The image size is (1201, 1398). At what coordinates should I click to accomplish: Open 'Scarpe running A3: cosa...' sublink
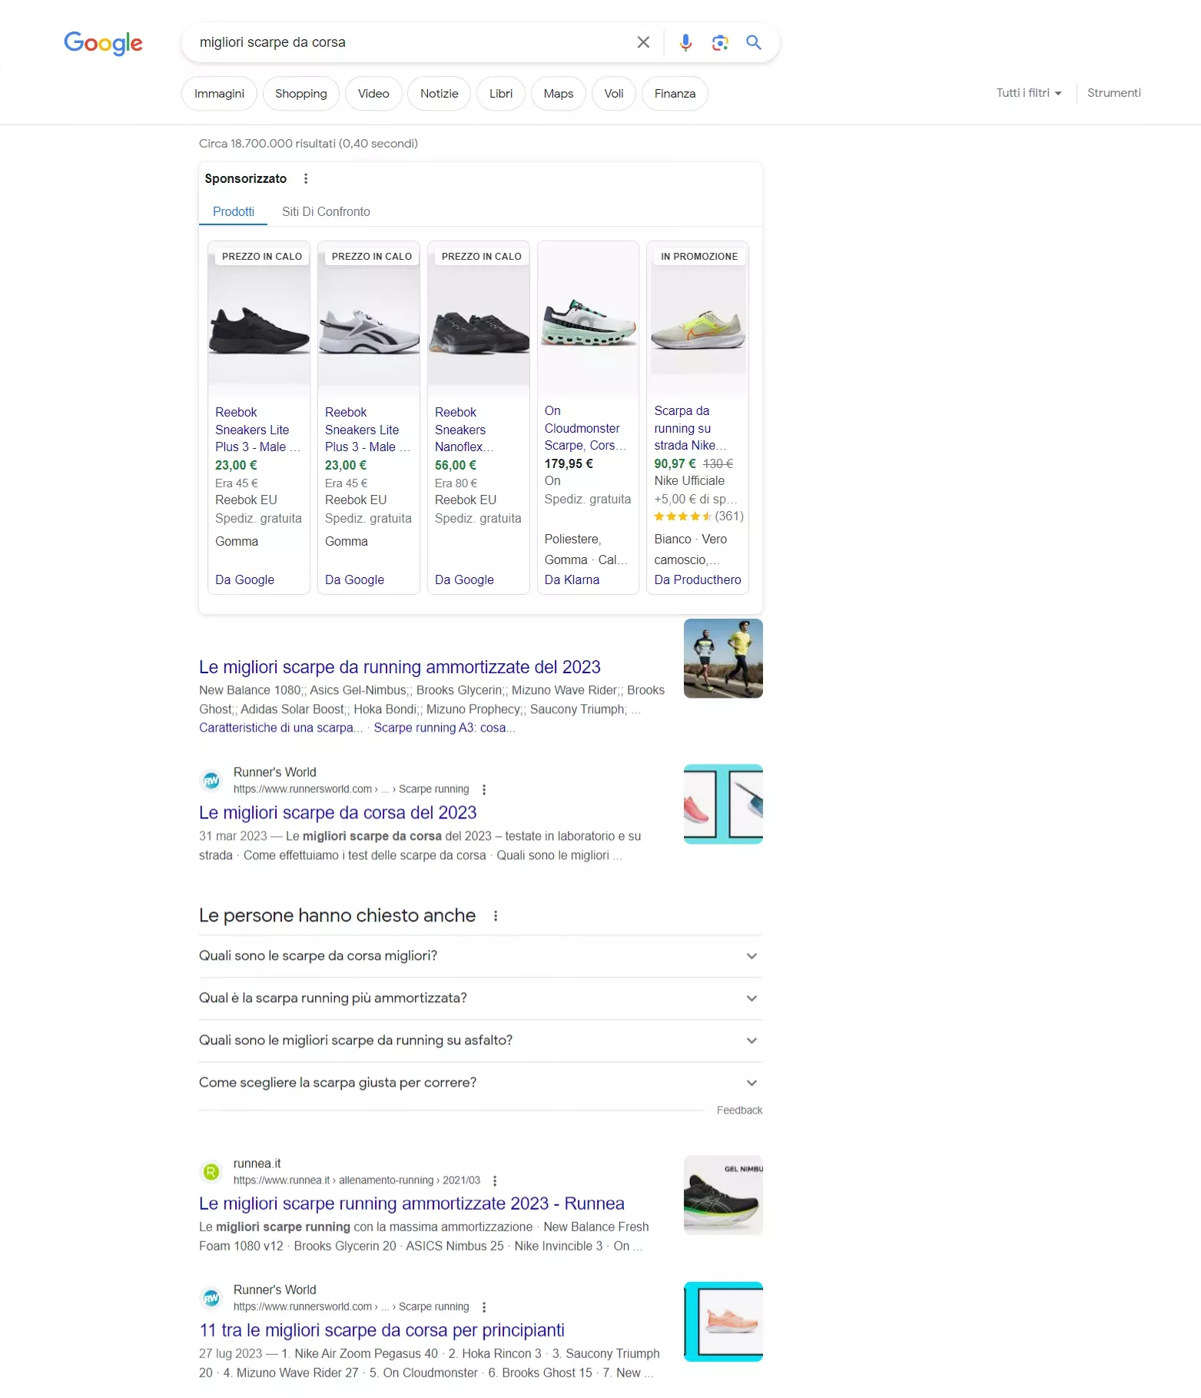(x=444, y=728)
